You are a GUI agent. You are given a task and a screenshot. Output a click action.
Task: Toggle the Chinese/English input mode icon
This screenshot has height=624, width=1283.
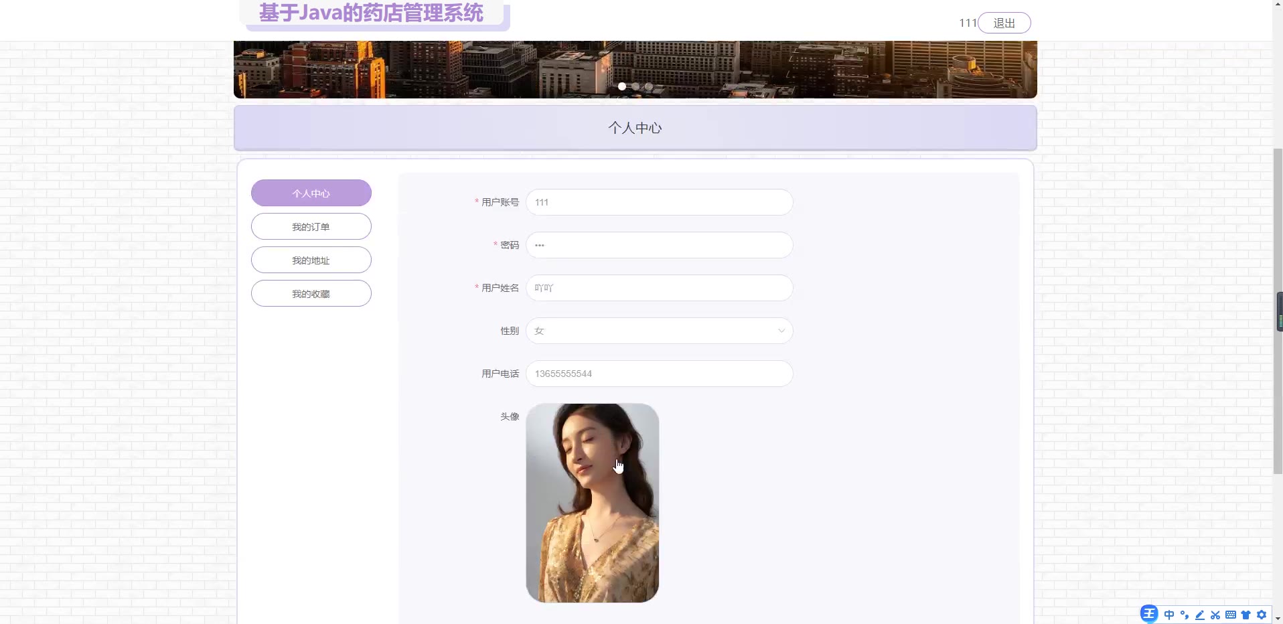[x=1169, y=615]
